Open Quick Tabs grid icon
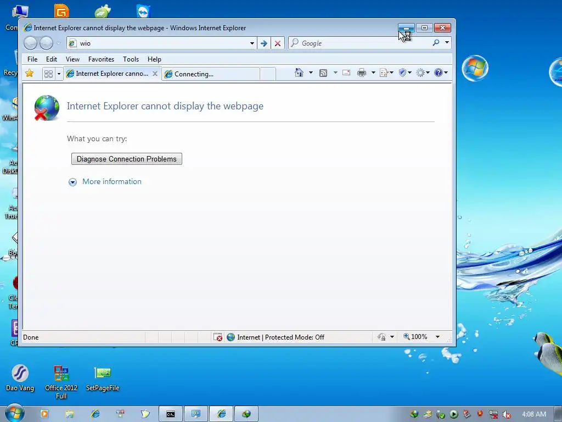Image resolution: width=562 pixels, height=422 pixels. tap(48, 74)
